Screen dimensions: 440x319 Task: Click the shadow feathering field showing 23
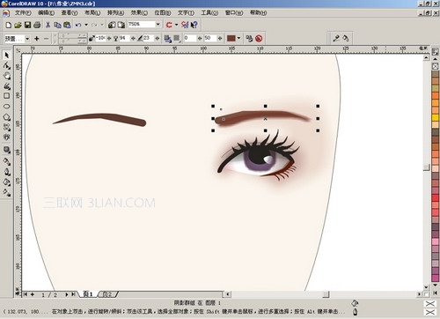pos(149,38)
